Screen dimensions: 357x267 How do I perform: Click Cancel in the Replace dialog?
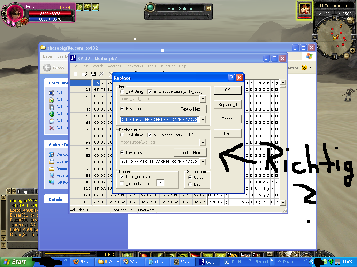point(227,119)
